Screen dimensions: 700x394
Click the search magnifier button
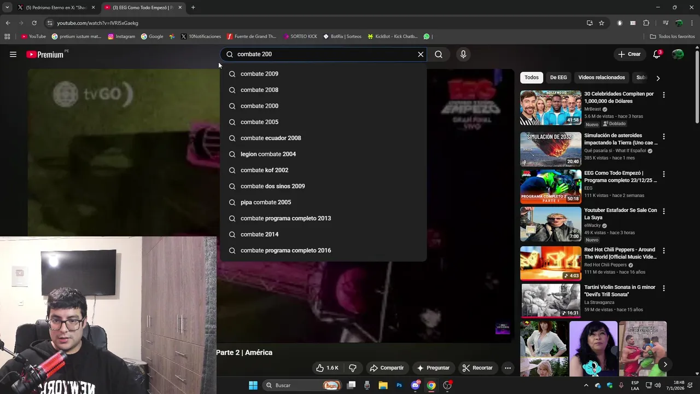(439, 54)
